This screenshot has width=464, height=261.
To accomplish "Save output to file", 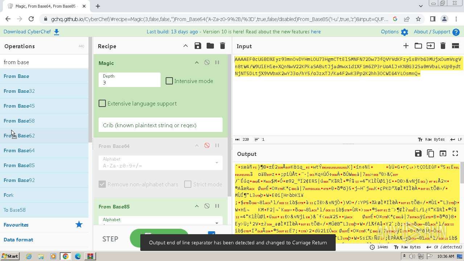I will [x=418, y=153].
